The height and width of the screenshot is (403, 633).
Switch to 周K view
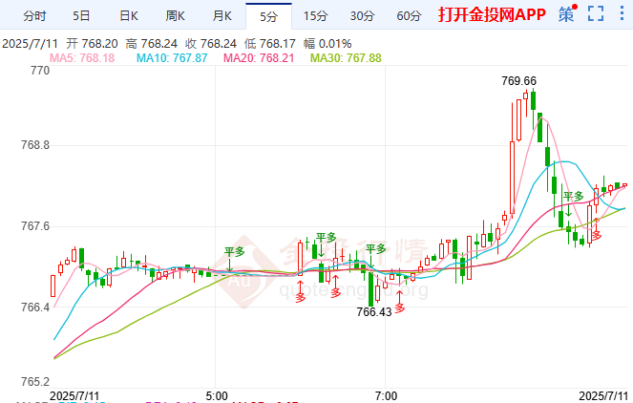[x=175, y=16]
